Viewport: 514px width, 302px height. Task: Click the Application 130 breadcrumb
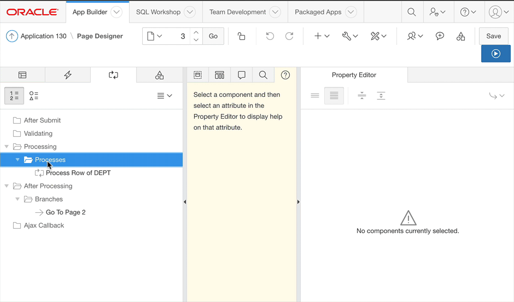point(44,36)
